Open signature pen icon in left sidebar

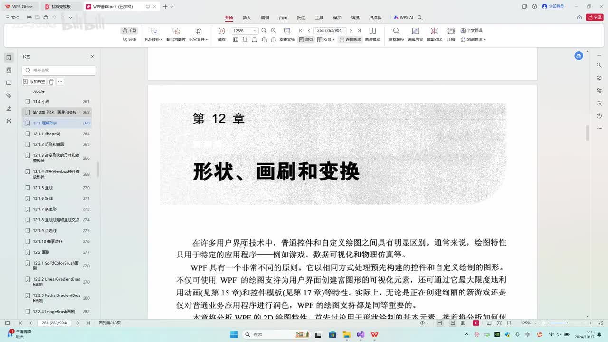tap(9, 108)
